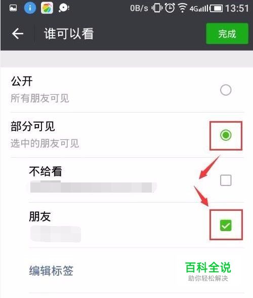Screen dimensions: 253x298
Task: Open the blue info notification icon
Action: coord(30,8)
